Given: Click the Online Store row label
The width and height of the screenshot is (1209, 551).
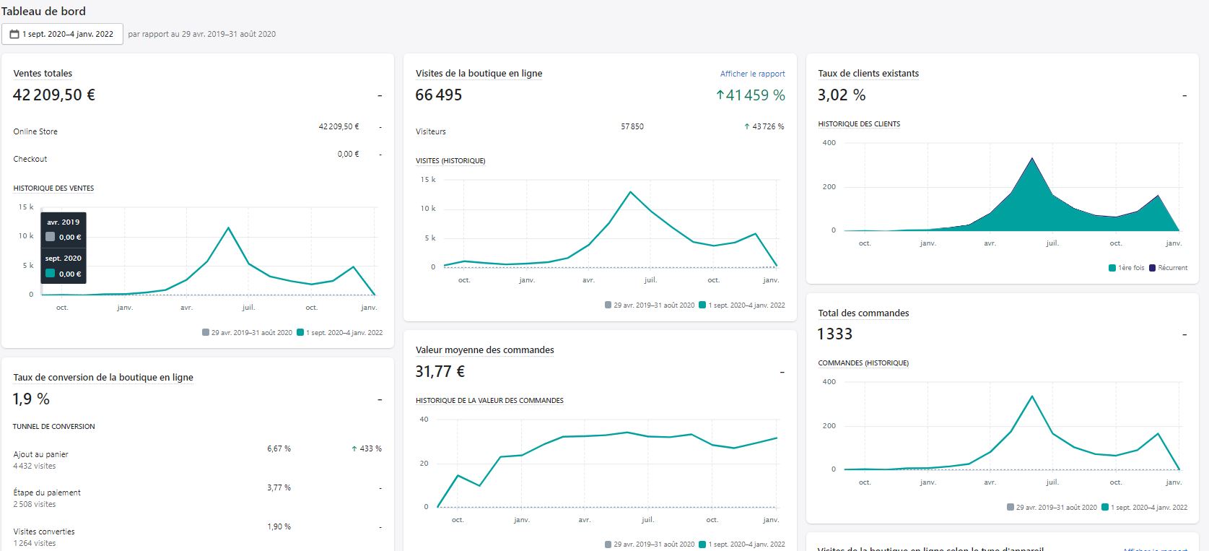Looking at the screenshot, I should [x=35, y=131].
